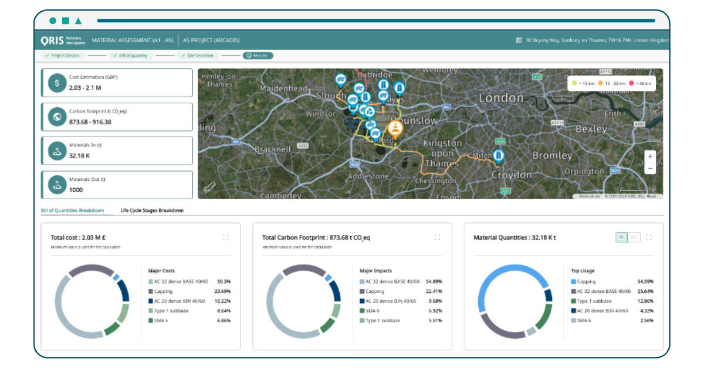Switch to Life Cycle Stages Breakdown tab
This screenshot has height=368, width=704.
point(152,210)
